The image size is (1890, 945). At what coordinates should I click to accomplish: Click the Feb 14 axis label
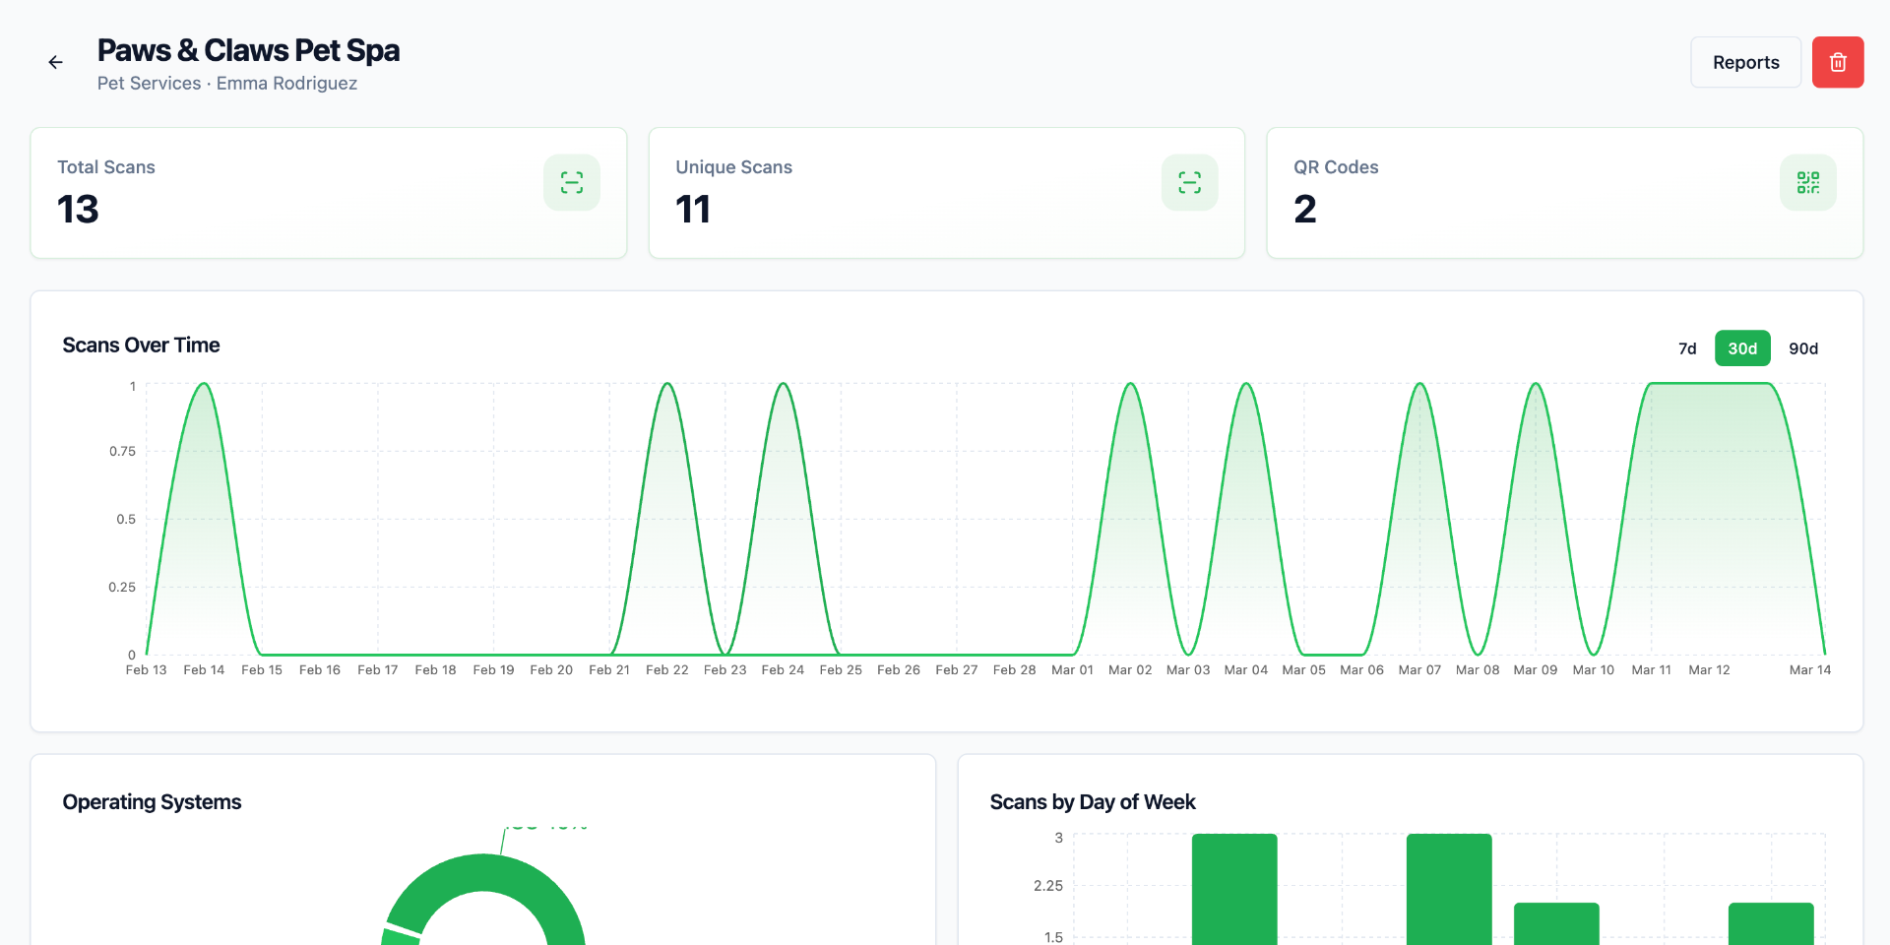coord(204,670)
